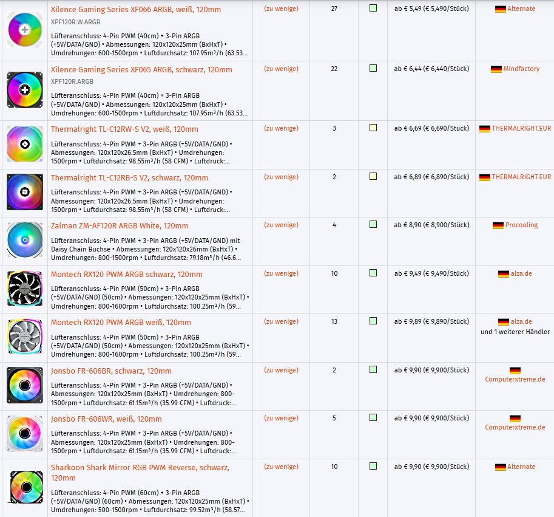Click availability box for Montech RX120 weiß
The image size is (554, 517).
click(373, 321)
